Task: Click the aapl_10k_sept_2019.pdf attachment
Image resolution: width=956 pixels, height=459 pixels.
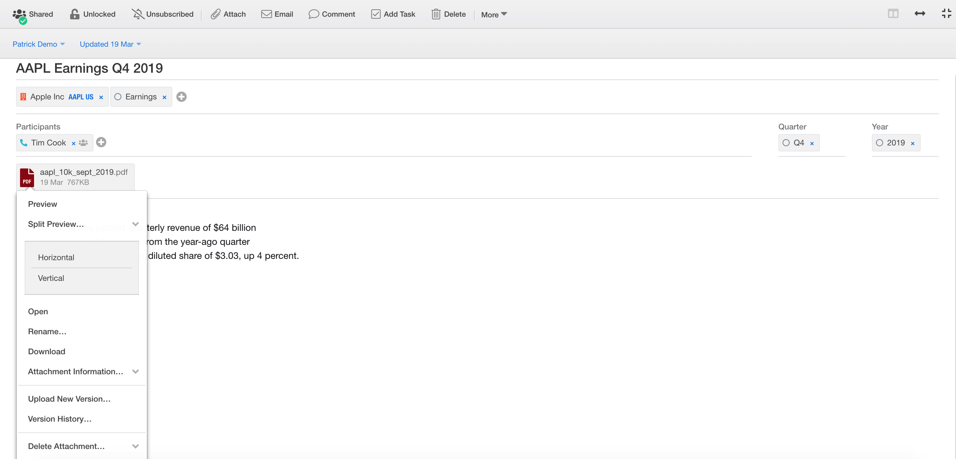Action: click(x=83, y=172)
